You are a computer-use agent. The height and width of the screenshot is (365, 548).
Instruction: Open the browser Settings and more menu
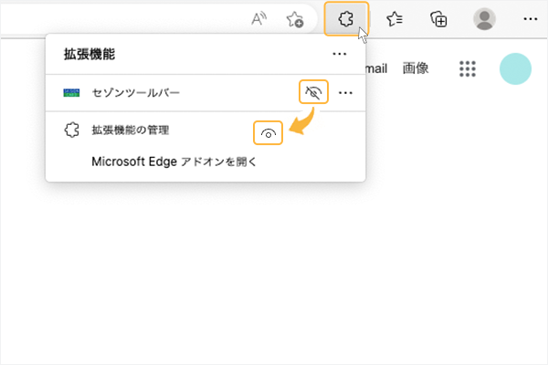[x=530, y=18]
